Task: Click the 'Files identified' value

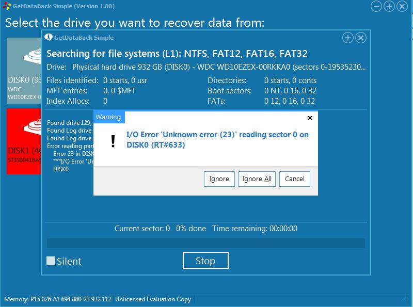Action: point(125,80)
